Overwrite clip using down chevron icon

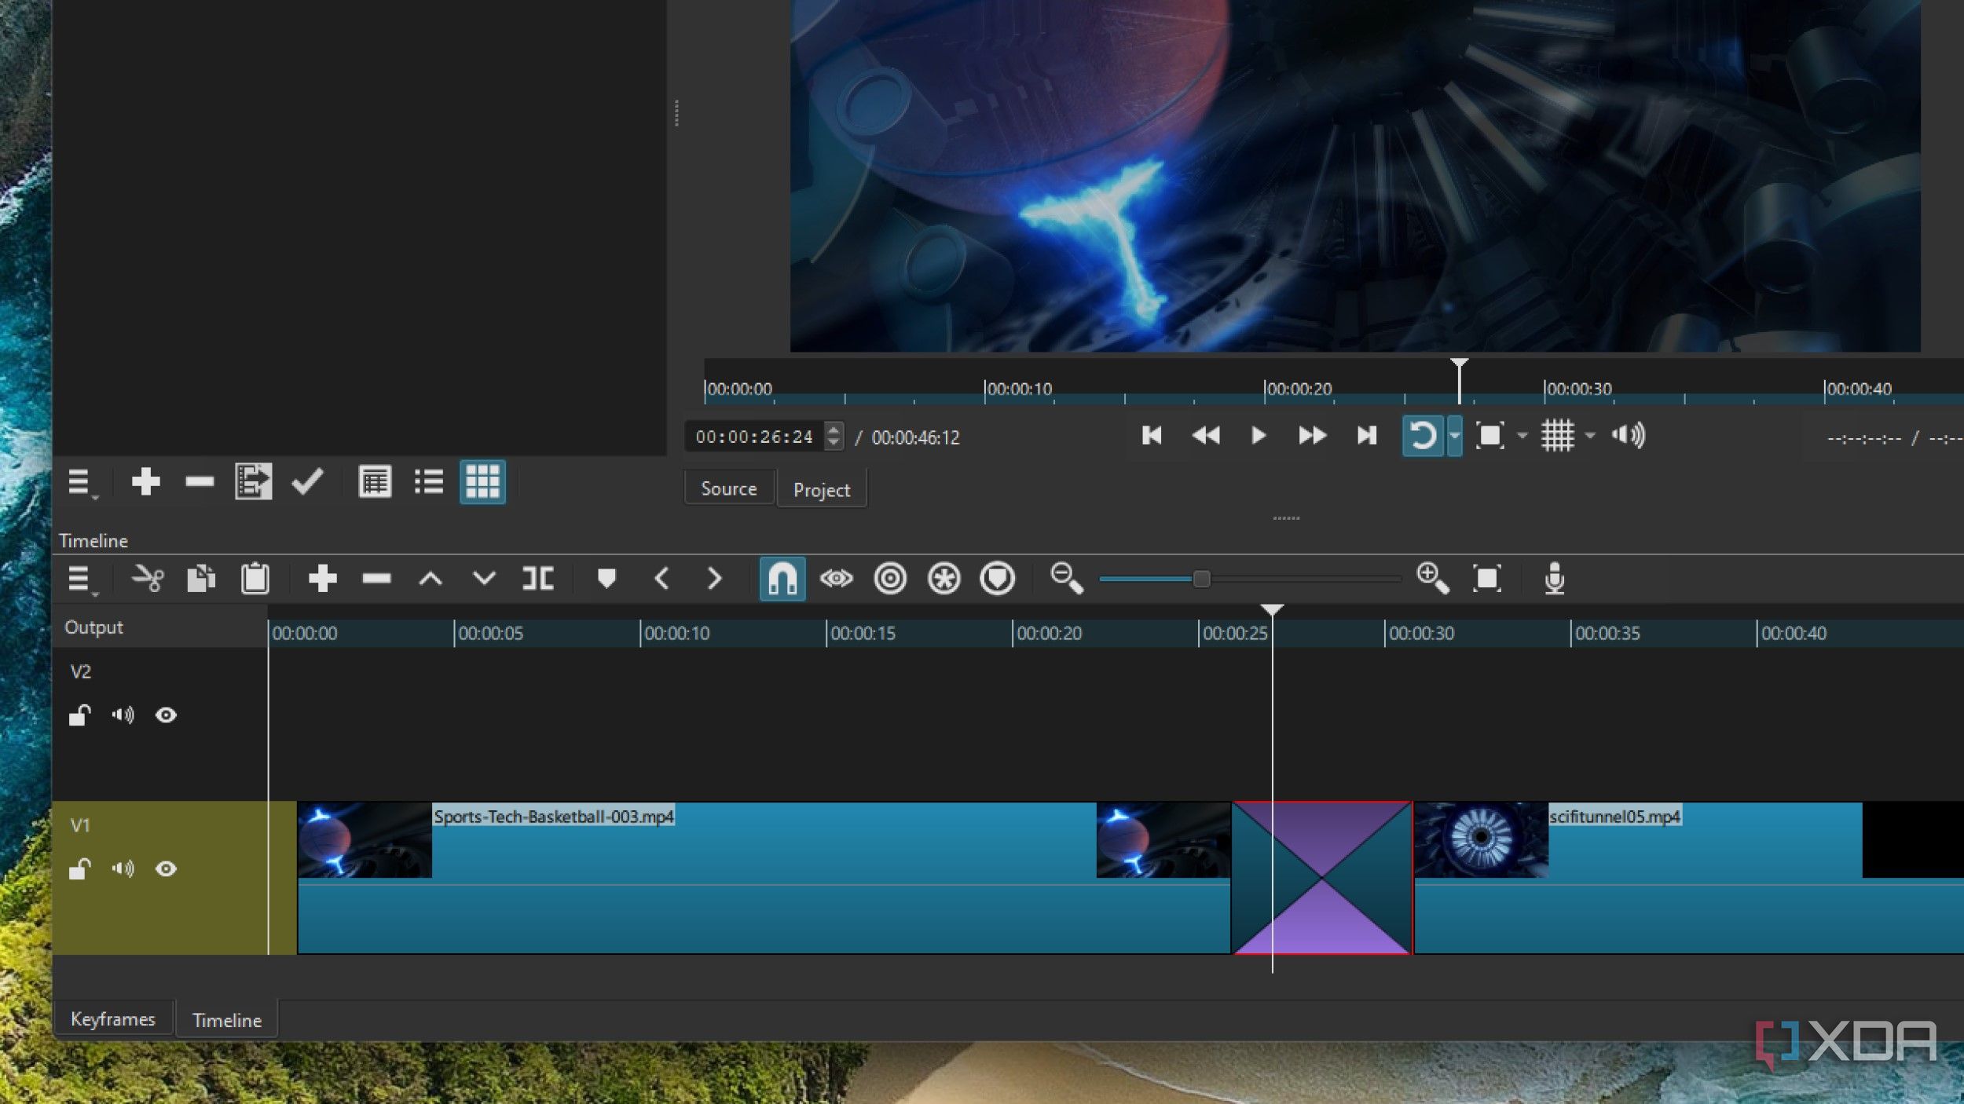[484, 579]
